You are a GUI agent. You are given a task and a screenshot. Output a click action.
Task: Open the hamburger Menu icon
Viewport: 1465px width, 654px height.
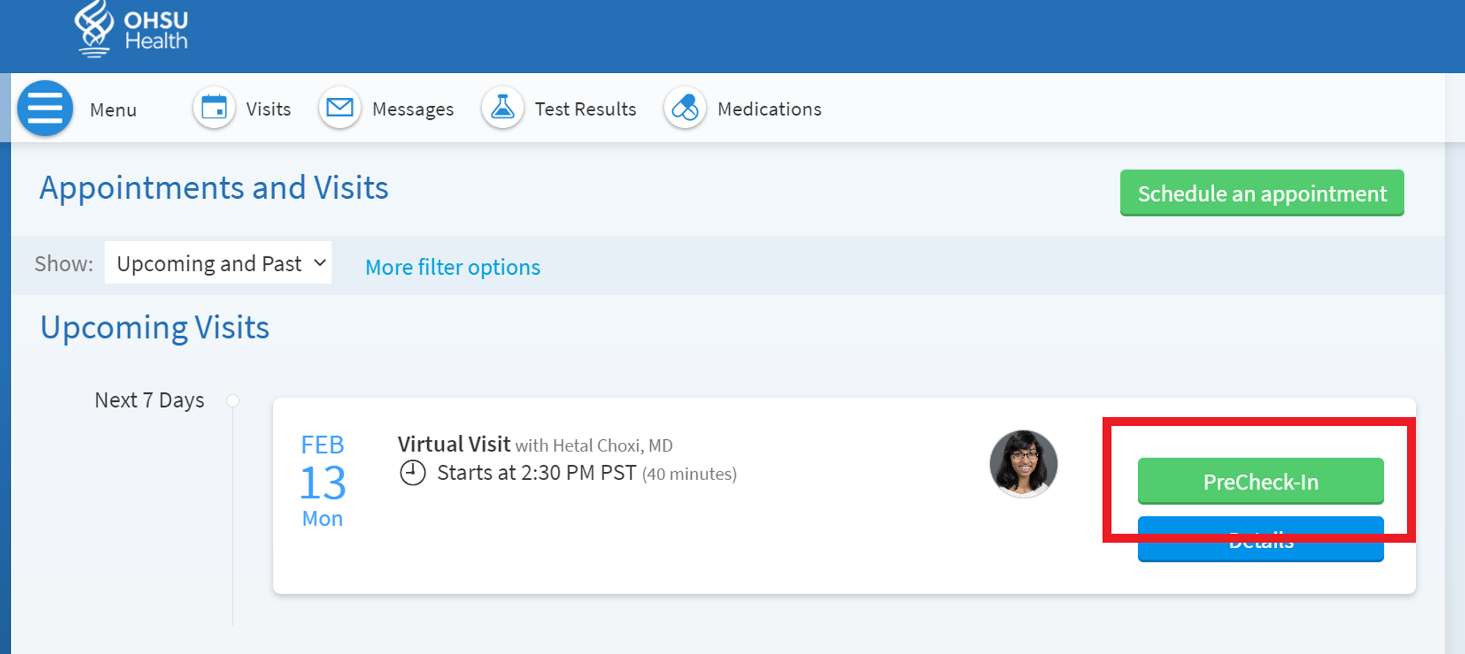tap(45, 108)
